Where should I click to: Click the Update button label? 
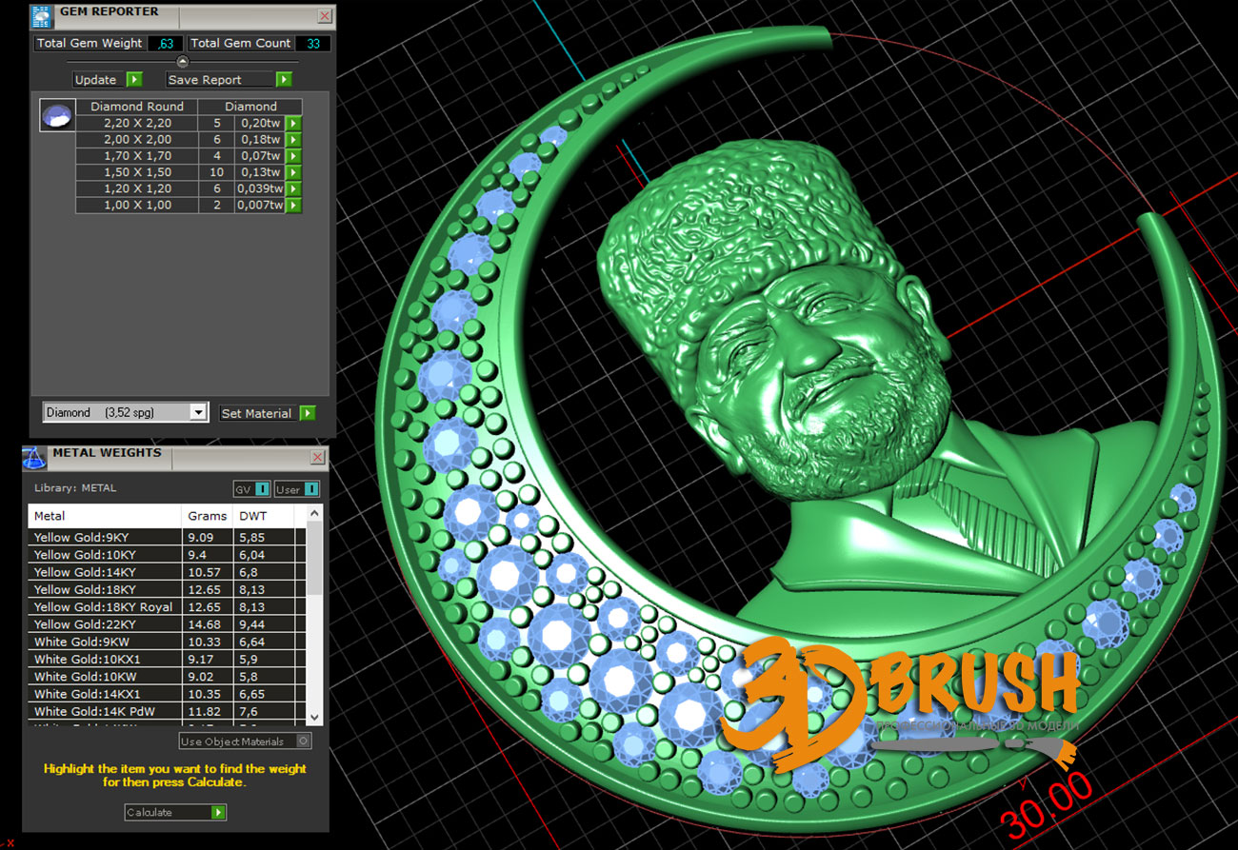pos(100,80)
